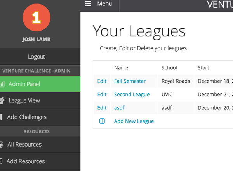233x171 pixels.
Task: Edit the asdf league entry
Action: 102,107
